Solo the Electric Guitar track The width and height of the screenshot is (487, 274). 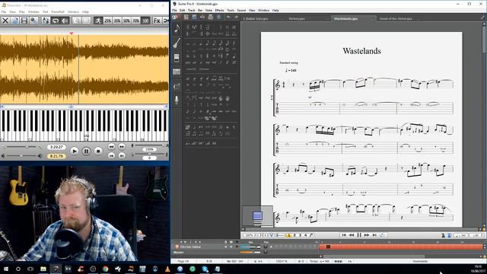click(x=226, y=247)
